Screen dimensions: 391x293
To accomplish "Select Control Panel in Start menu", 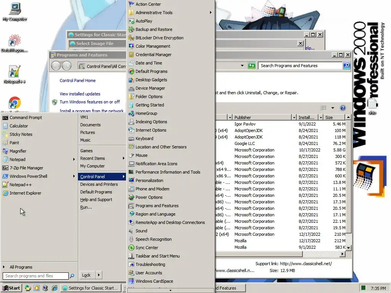I will tap(102, 177).
